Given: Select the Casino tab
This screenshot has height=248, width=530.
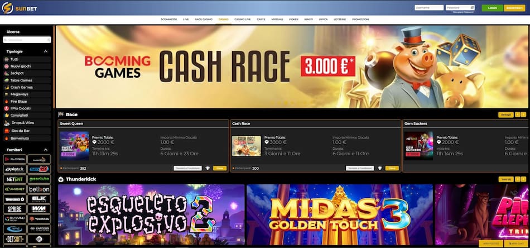Looking at the screenshot, I should pos(223,20).
